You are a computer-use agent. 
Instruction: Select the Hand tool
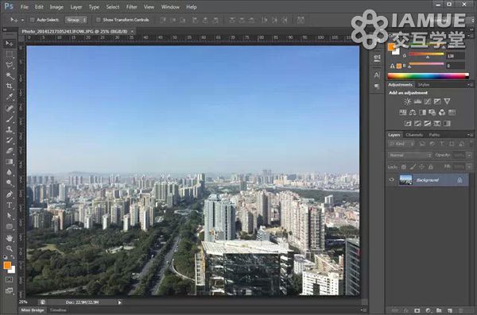click(10, 238)
